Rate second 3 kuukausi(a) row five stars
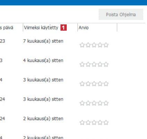The width and height of the screenshot is (147, 139). pos(106,103)
